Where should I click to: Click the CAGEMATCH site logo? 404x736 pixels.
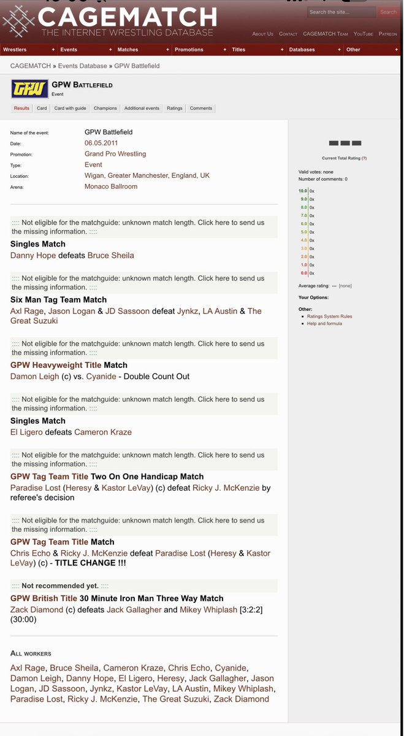(109, 20)
